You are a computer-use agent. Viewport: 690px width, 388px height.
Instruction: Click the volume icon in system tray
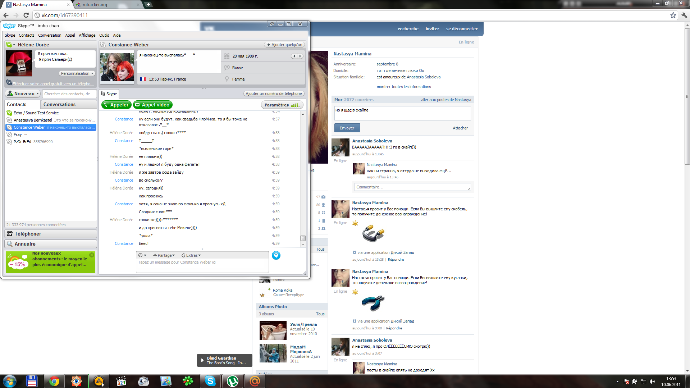(652, 382)
